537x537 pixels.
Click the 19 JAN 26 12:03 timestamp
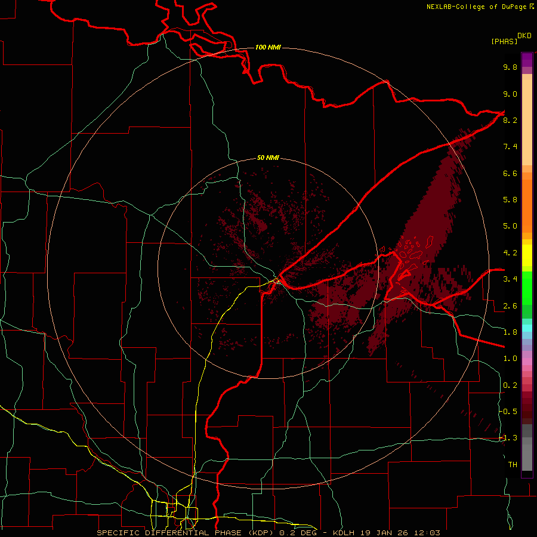click(399, 533)
